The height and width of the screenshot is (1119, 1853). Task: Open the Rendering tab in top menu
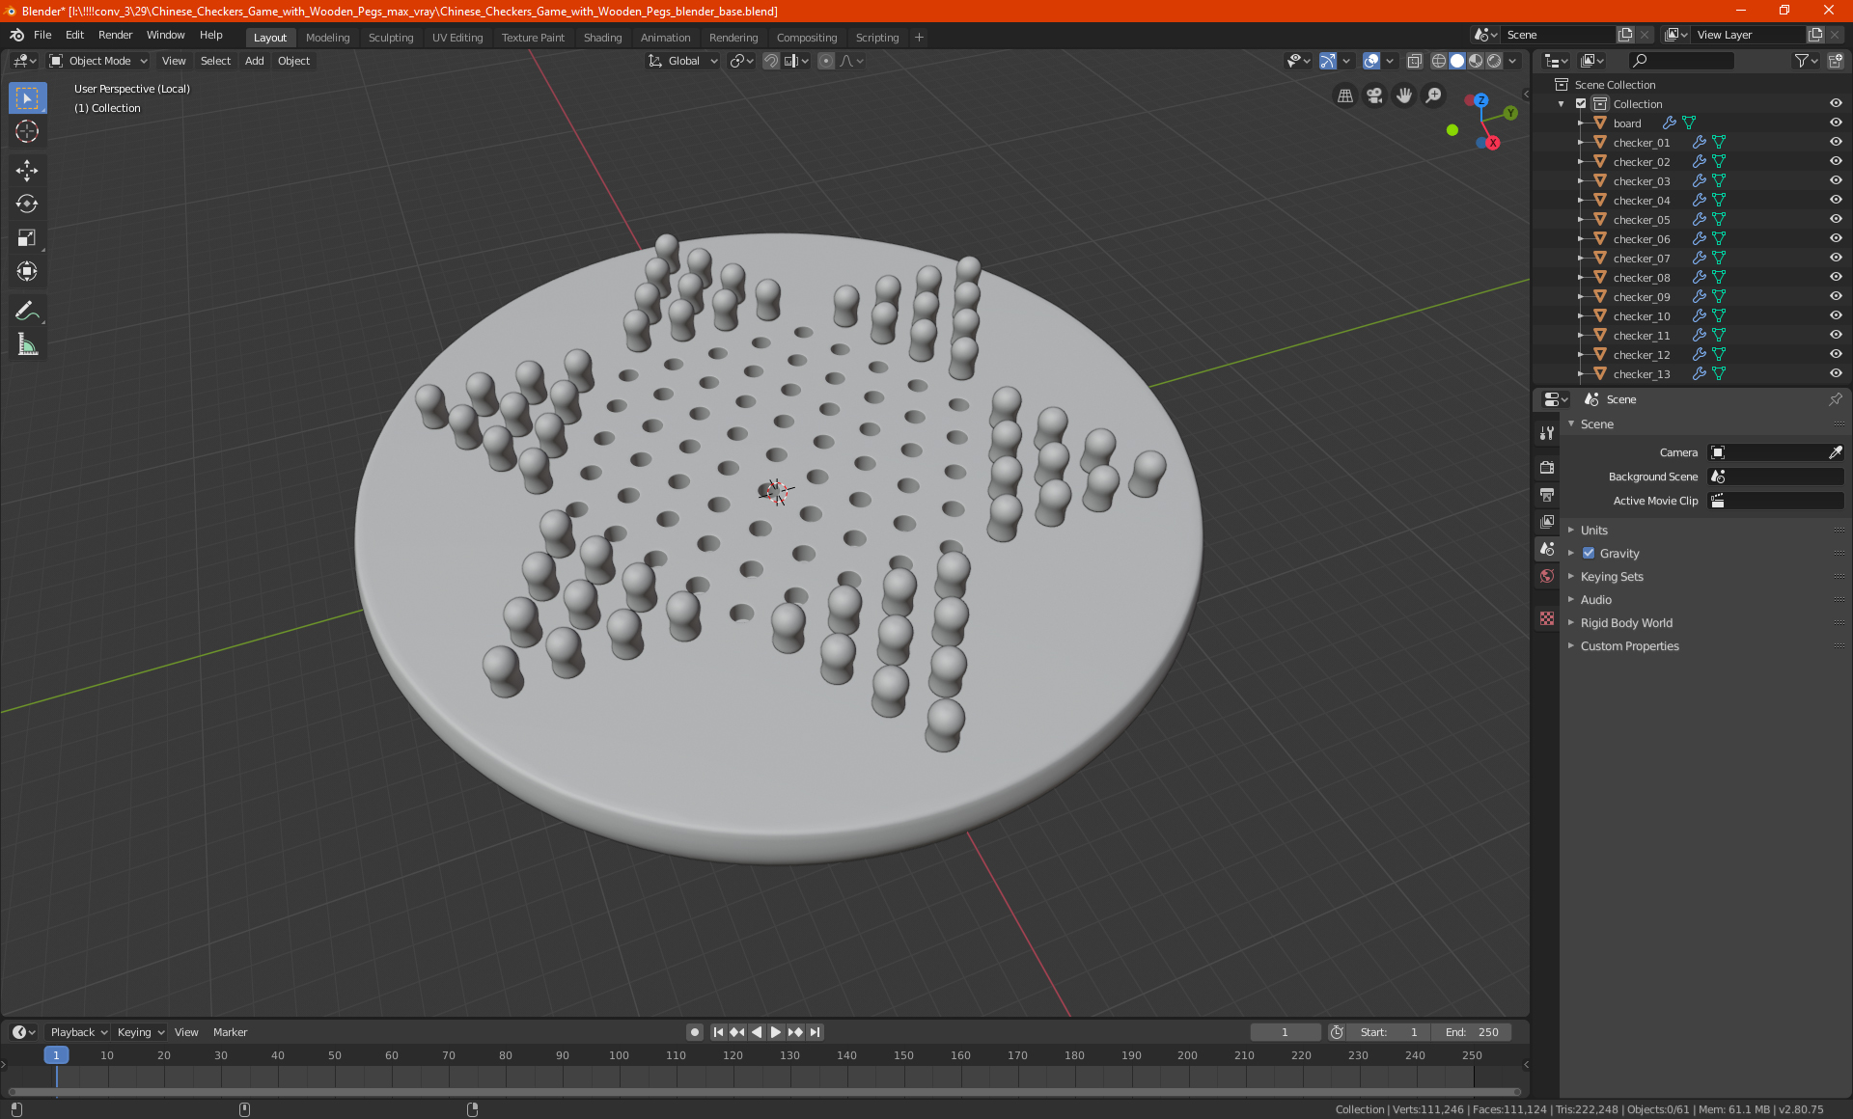click(734, 36)
